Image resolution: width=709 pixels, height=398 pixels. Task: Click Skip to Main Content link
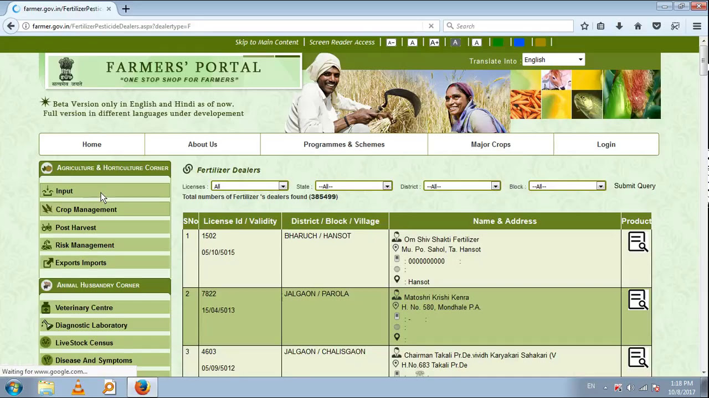click(x=266, y=43)
